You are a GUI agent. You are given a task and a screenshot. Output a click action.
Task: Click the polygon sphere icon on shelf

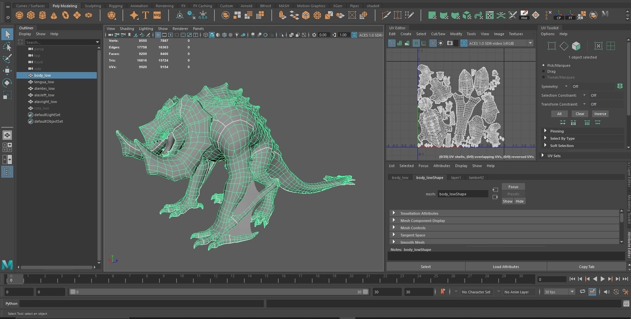click(19, 15)
